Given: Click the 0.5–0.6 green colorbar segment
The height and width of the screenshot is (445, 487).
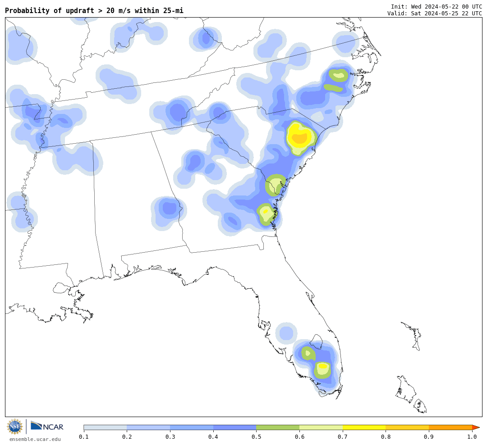Looking at the screenshot, I should [278, 427].
